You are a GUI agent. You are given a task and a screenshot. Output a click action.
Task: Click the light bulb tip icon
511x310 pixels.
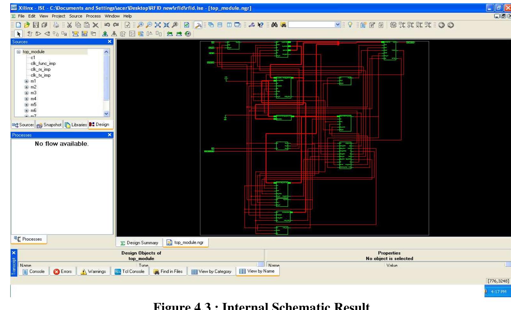pos(350,25)
